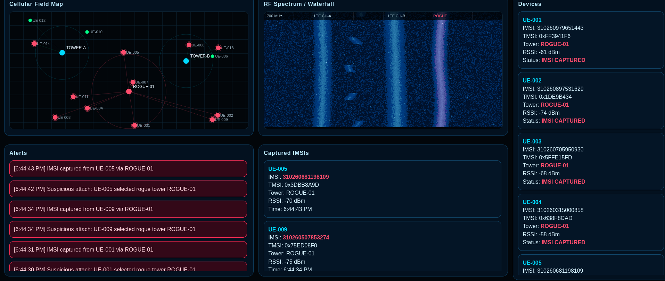The height and width of the screenshot is (281, 665).
Task: Click the Alerts panel heading
Action: [x=18, y=153]
